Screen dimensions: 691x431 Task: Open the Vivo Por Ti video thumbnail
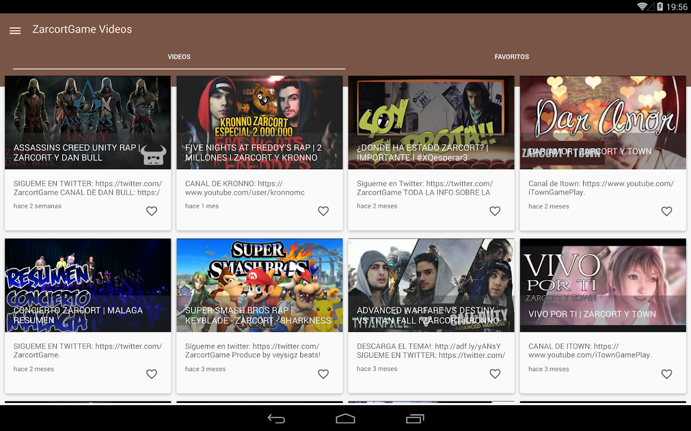point(603,285)
